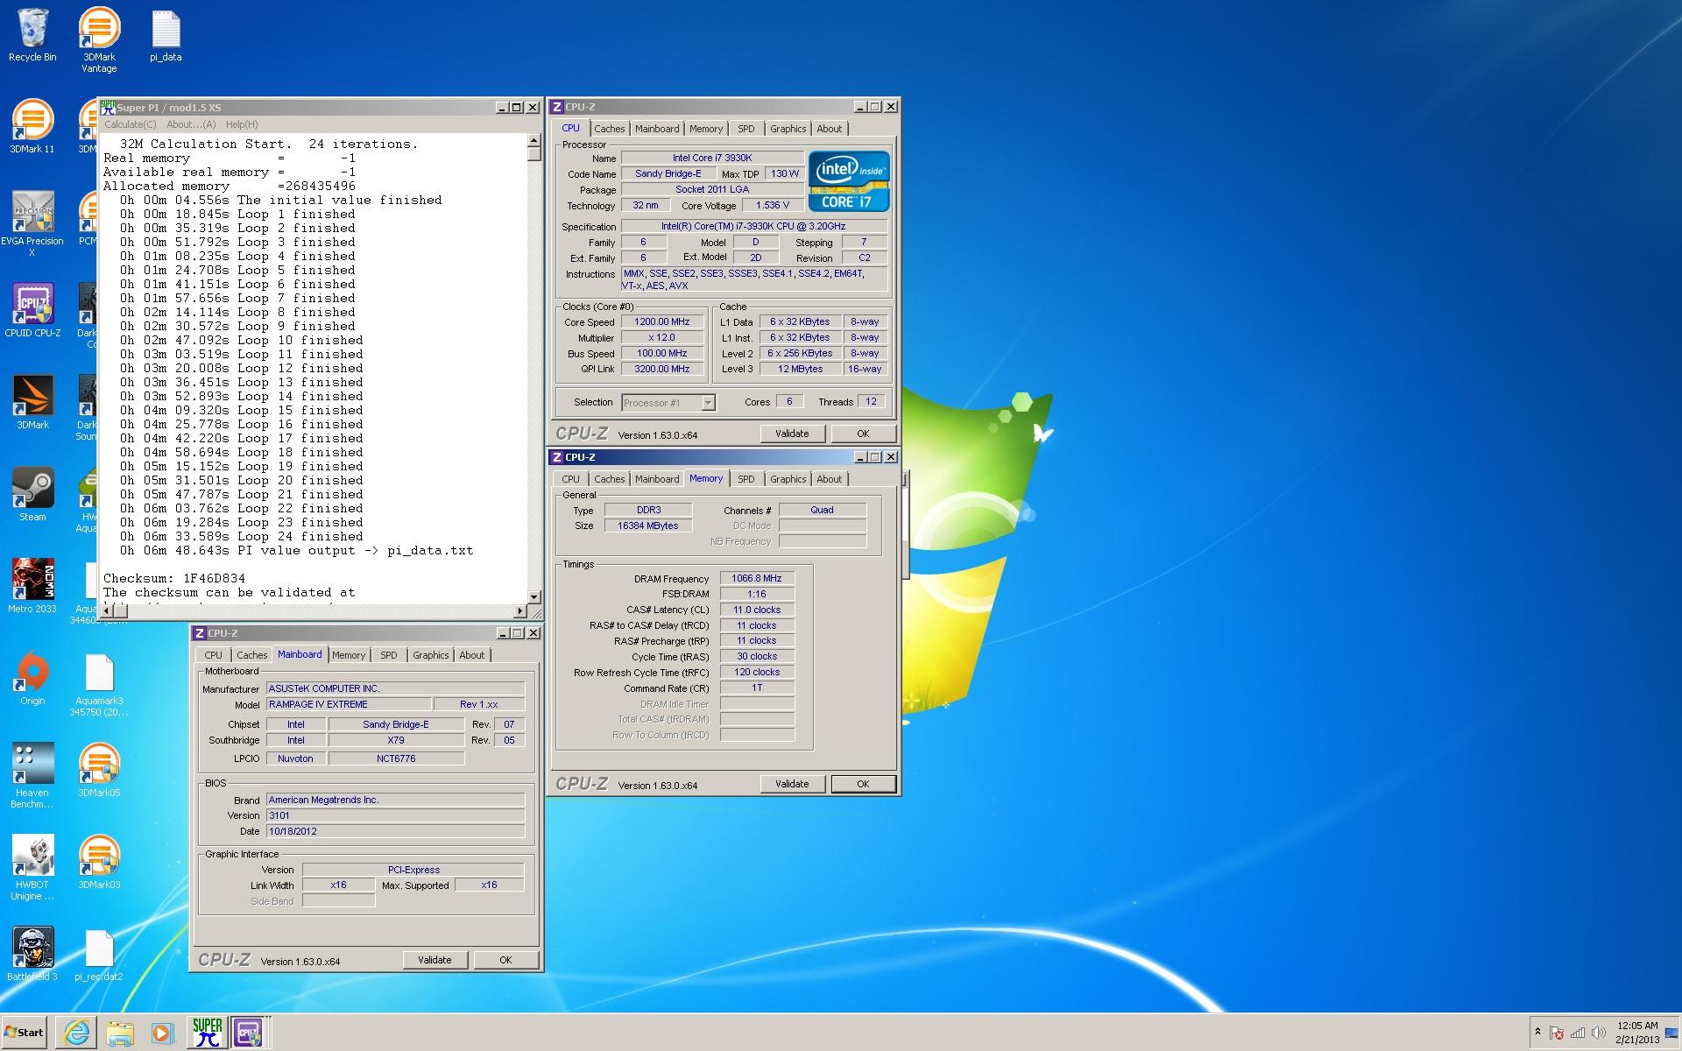Click Super PI vertical scrollbar up arrow
This screenshot has height=1051, width=1682.
point(534,140)
